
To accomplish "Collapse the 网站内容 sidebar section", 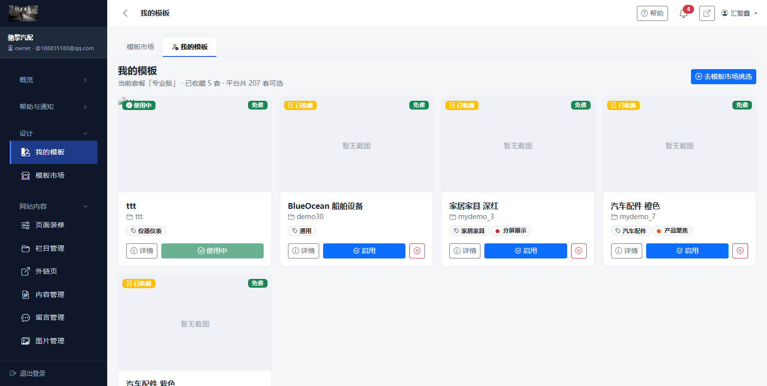I will coord(54,206).
